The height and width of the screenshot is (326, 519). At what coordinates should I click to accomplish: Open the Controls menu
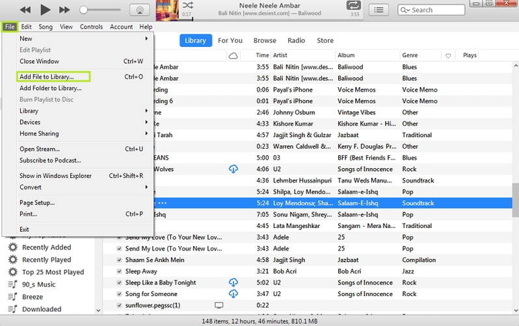pyautogui.click(x=91, y=27)
